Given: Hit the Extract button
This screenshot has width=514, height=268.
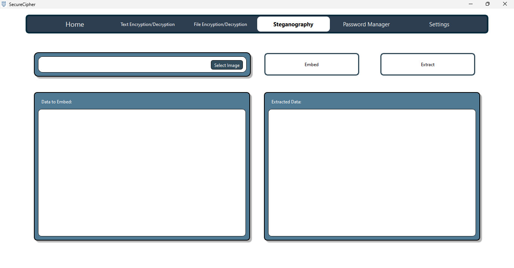Looking at the screenshot, I should [427, 65].
